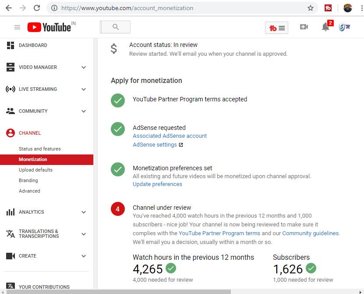Open AdSense settings link
This screenshot has width=364, height=294.
point(155,145)
